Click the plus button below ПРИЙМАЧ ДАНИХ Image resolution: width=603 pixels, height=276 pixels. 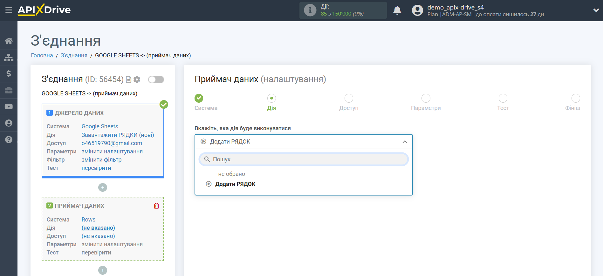point(103,270)
